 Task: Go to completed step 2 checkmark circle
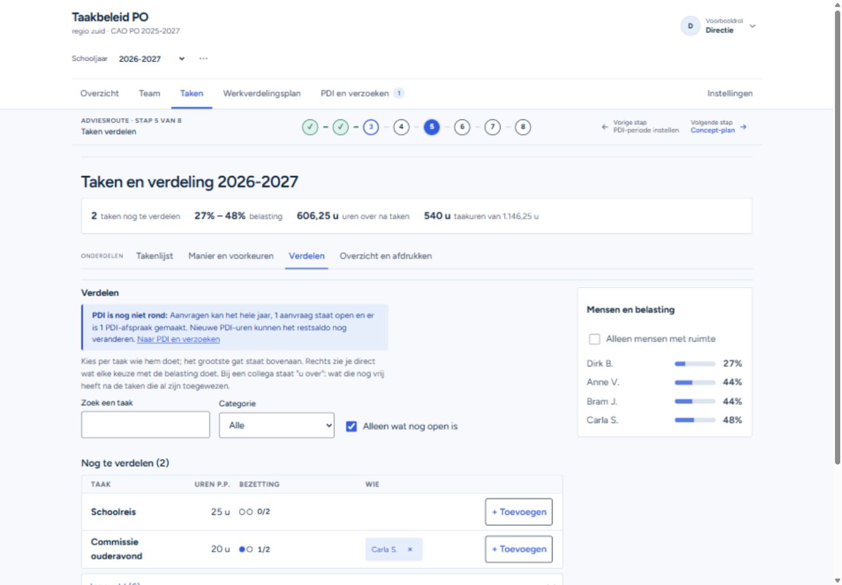click(x=340, y=127)
